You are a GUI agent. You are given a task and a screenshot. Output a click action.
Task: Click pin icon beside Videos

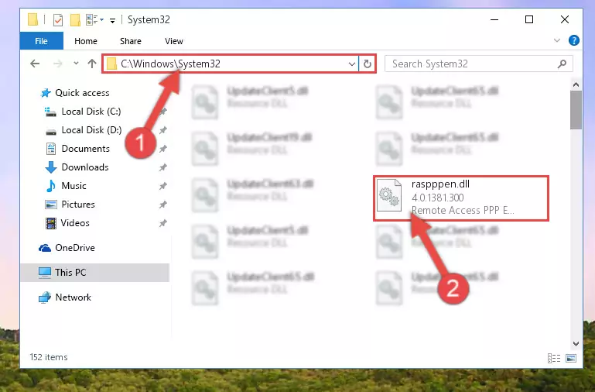coord(162,223)
